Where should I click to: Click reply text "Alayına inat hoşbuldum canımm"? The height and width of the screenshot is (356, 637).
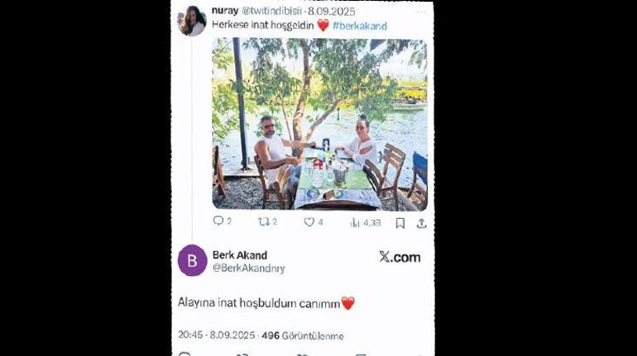point(259,303)
